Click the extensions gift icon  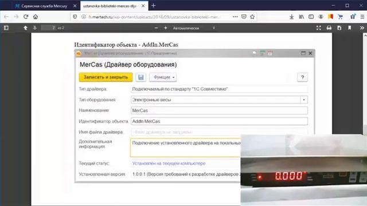[353, 17]
